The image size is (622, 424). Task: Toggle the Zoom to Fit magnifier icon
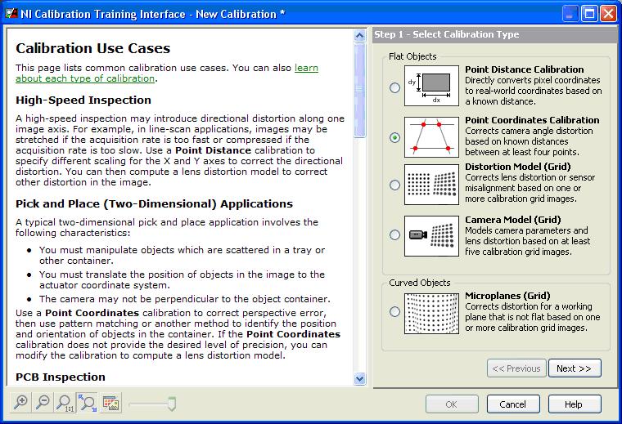pyautogui.click(x=88, y=403)
